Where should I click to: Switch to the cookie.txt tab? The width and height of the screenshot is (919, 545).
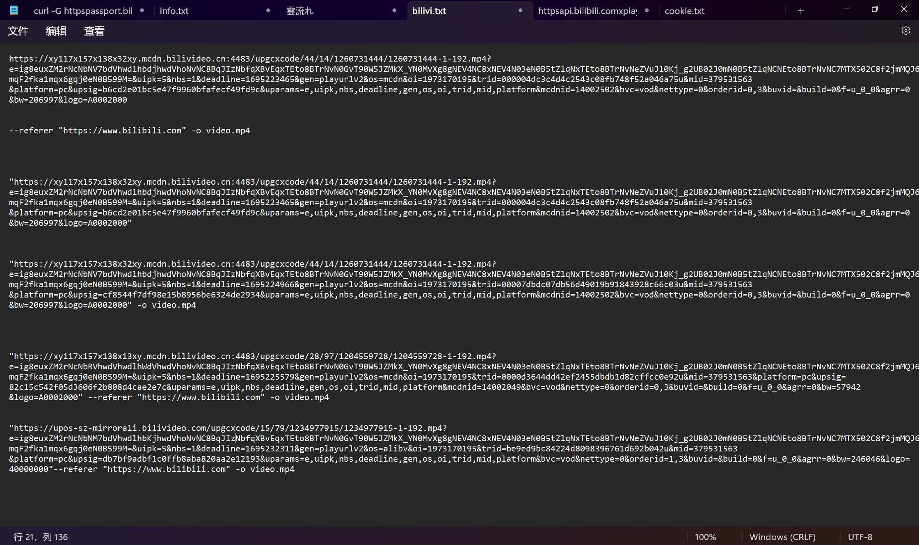click(x=684, y=11)
